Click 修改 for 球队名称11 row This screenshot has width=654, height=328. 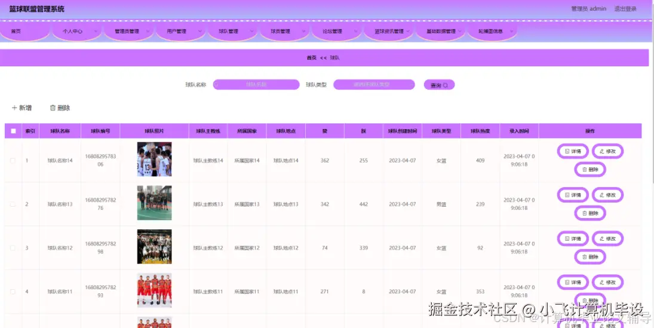tap(607, 283)
